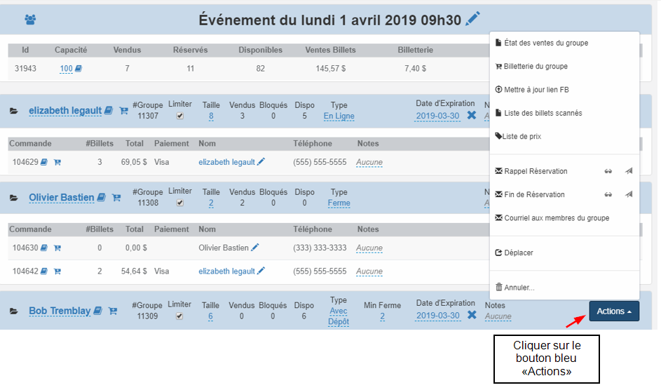661x390 pixels.
Task: Edit Aucune note for order 104629
Action: [x=369, y=162]
